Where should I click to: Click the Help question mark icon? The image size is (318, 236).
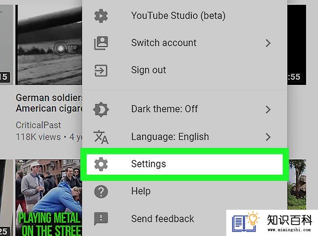coord(101,191)
